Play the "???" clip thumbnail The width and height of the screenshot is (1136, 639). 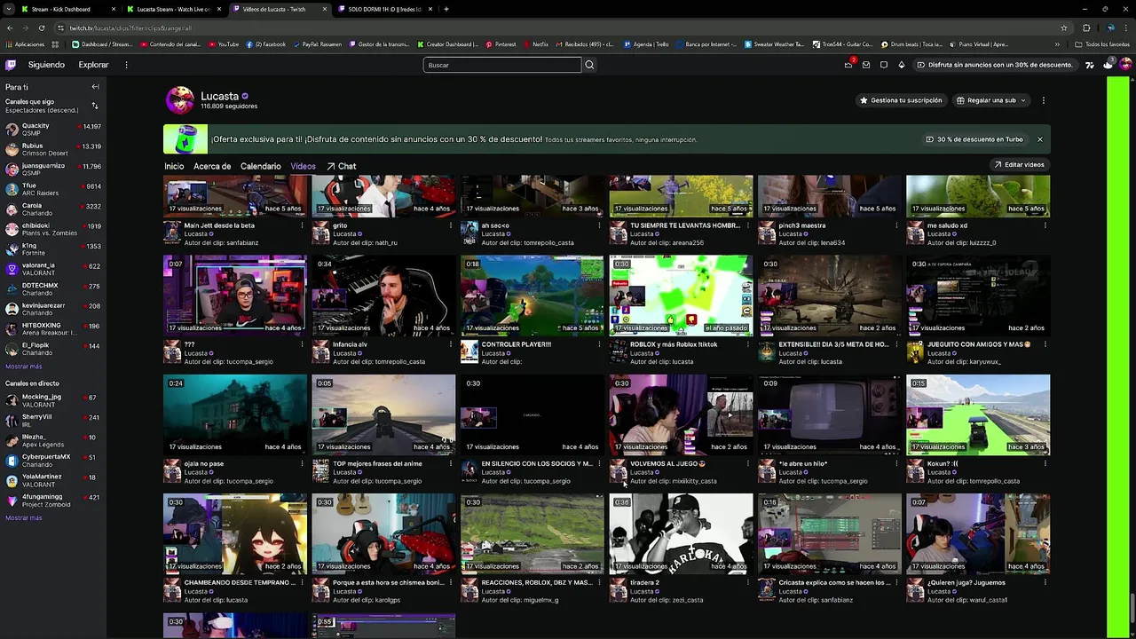pos(235,296)
